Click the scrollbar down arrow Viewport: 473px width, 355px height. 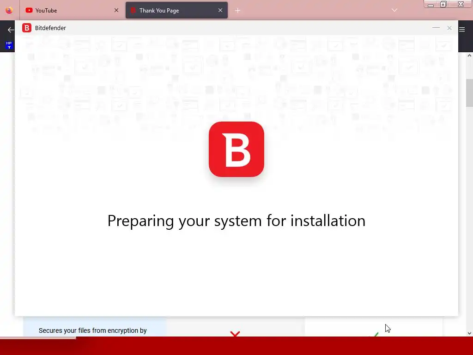[469, 333]
